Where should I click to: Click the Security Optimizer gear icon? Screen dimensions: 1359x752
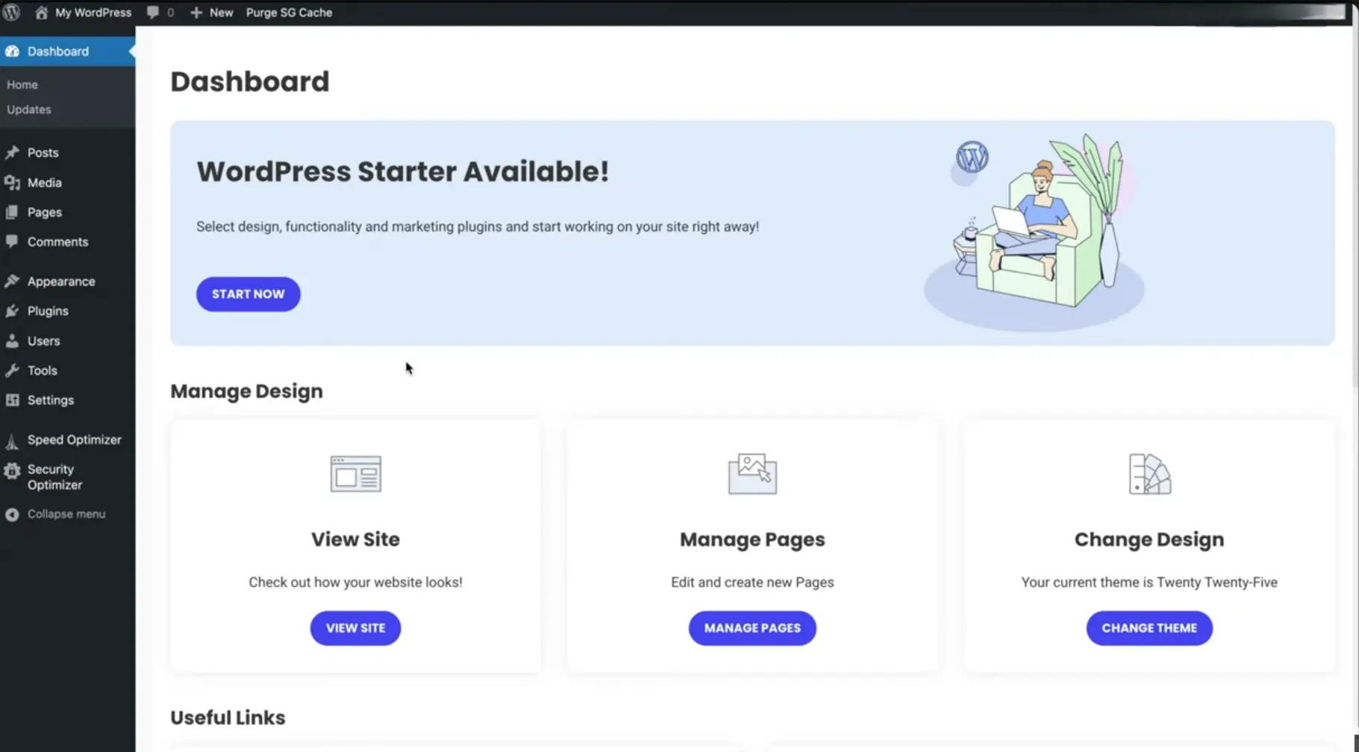click(x=12, y=470)
